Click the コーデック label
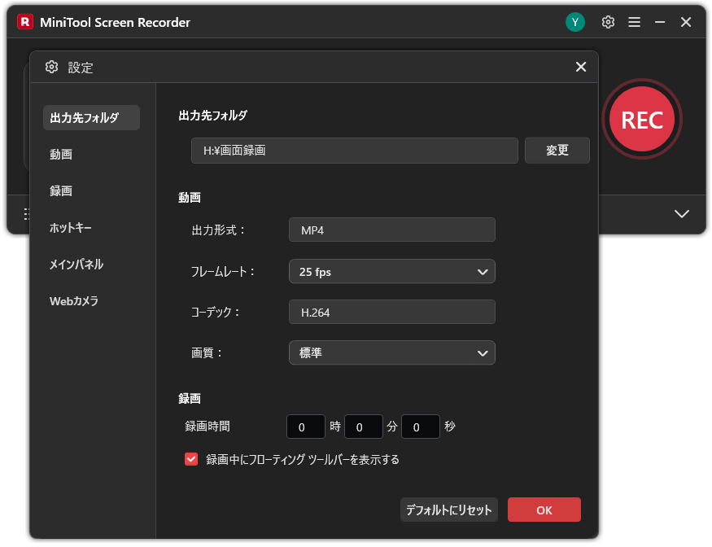The image size is (712, 547). [215, 312]
